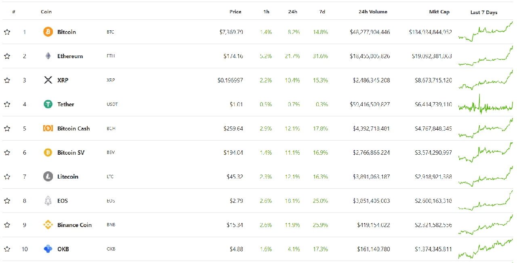
Task: Open Tether's 7-day sparkline chart
Action: [x=485, y=104]
